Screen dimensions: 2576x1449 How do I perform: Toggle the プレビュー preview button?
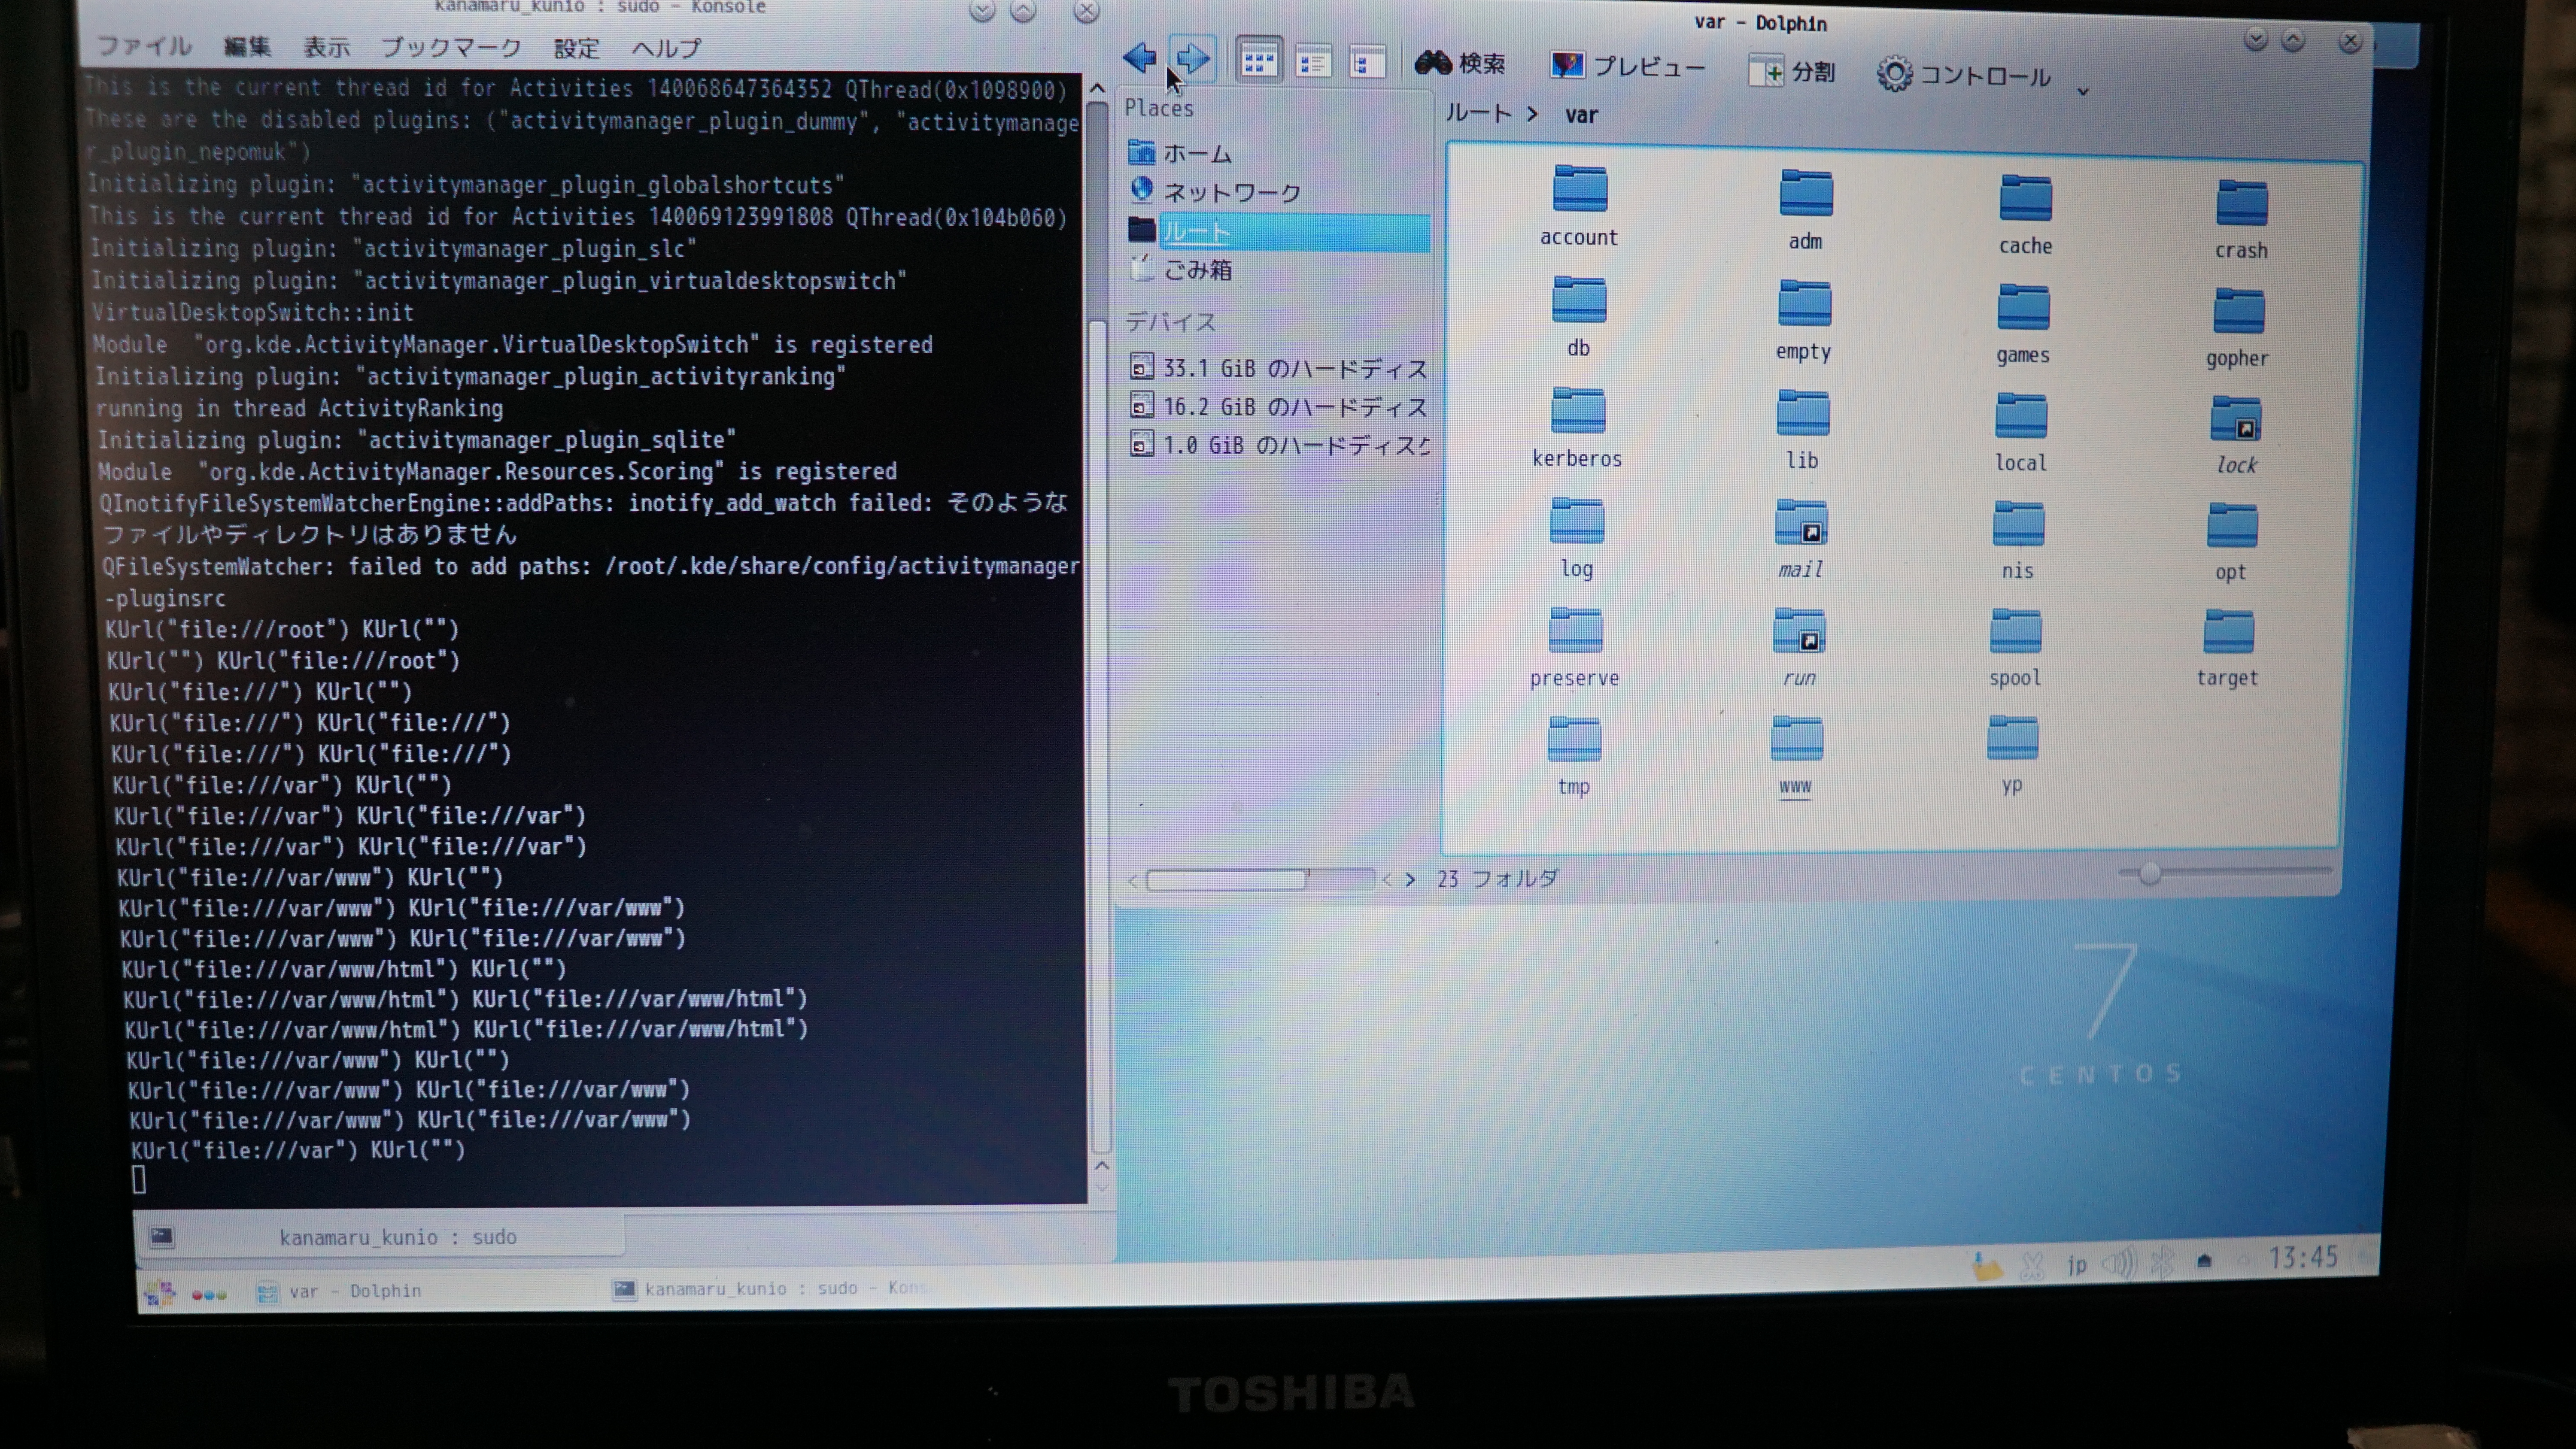[x=1628, y=66]
